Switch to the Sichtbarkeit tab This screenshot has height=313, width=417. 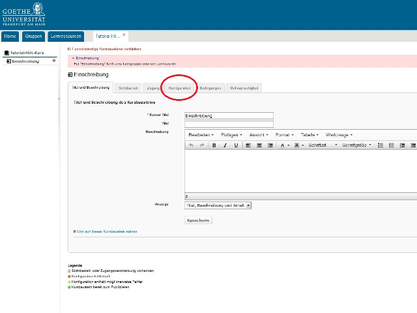tap(128, 87)
